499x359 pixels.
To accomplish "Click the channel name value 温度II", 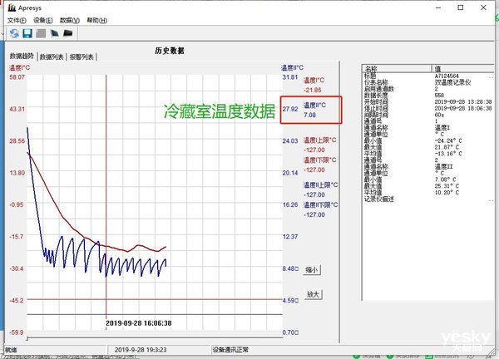I will point(443,167).
